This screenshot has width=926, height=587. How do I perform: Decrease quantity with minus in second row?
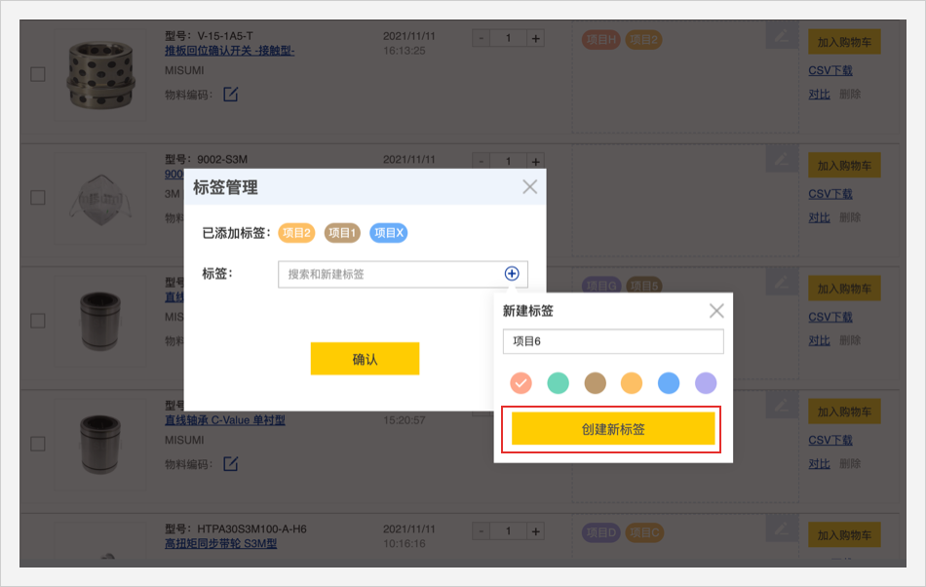point(482,161)
